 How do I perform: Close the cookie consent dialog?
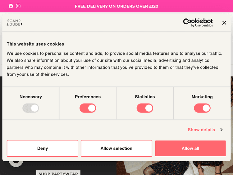click(224, 23)
